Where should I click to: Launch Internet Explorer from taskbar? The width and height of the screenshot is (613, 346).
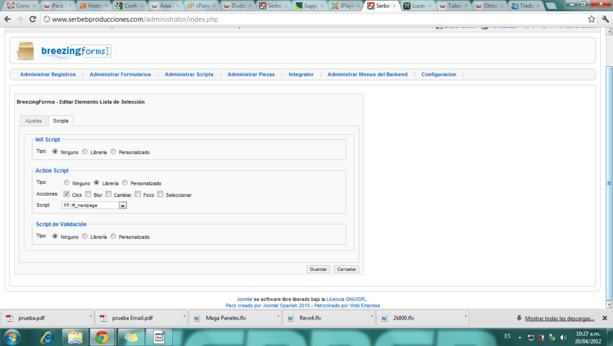pos(47,337)
